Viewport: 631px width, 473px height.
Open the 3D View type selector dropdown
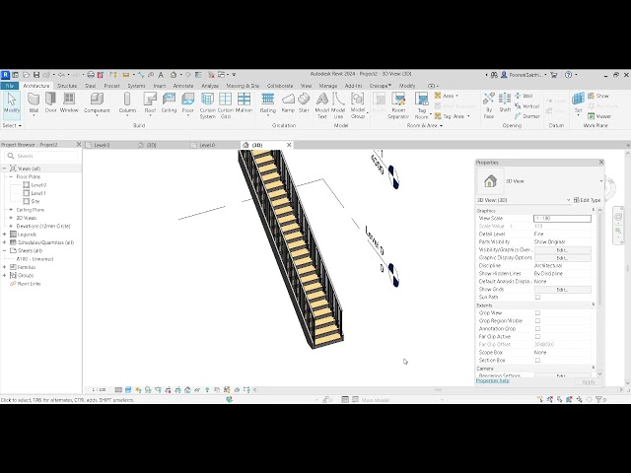601,181
